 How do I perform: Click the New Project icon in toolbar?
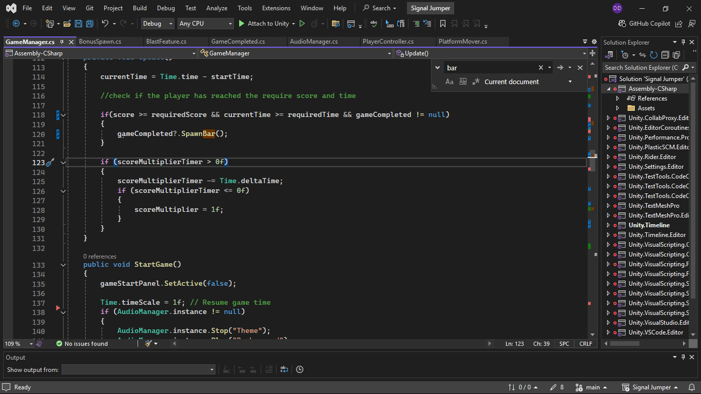pyautogui.click(x=50, y=23)
